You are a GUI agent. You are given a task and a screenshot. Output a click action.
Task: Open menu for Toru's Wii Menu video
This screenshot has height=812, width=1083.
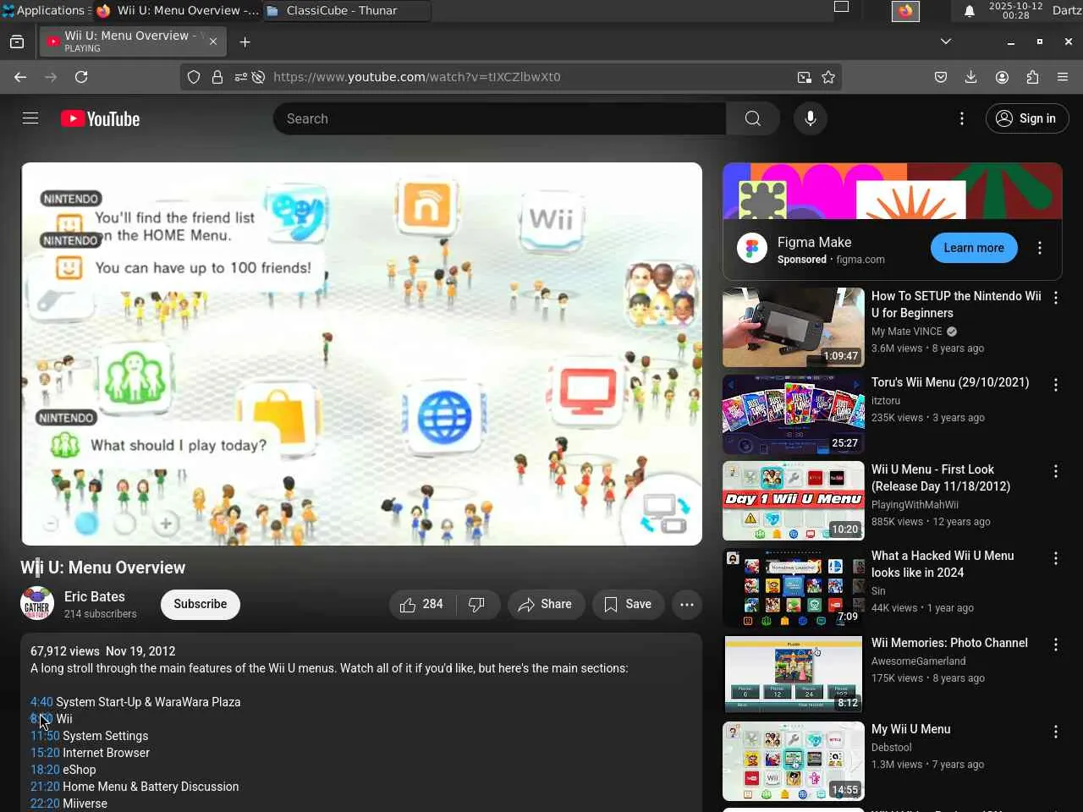(1056, 385)
